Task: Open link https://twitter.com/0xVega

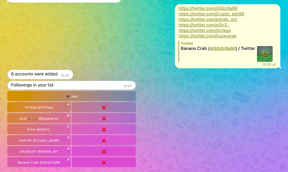Action: coord(205,30)
